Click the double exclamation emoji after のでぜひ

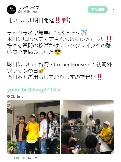point(99,77)
